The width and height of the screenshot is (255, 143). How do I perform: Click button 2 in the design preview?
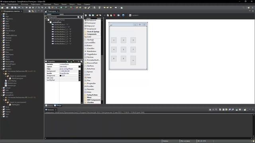pos(124,40)
